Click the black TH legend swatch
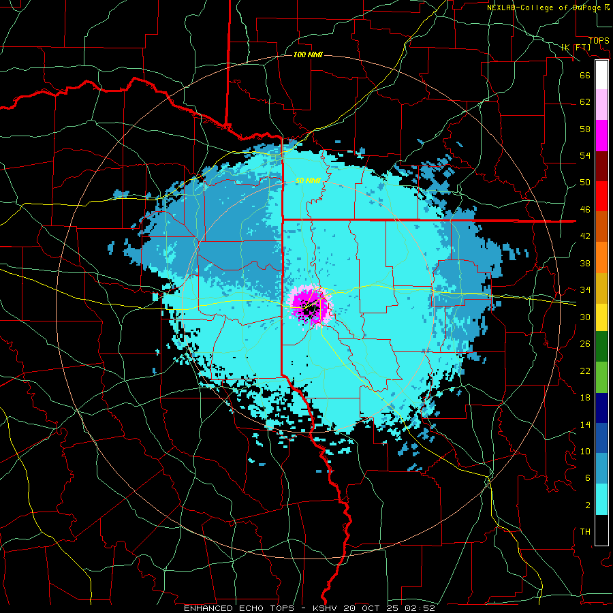This screenshot has width=613, height=613. [601, 530]
